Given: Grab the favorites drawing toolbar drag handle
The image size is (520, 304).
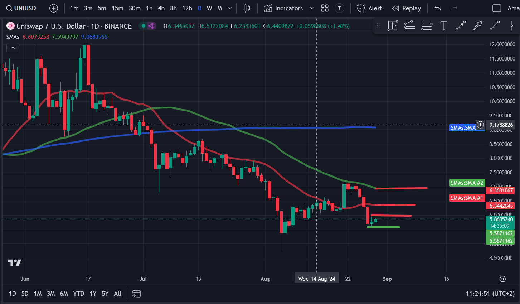Looking at the screenshot, I should click(379, 25).
